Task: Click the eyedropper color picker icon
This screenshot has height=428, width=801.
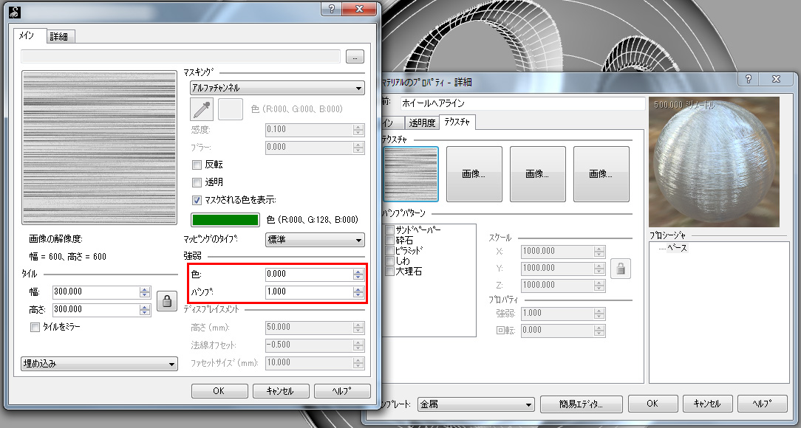Action: (x=201, y=110)
